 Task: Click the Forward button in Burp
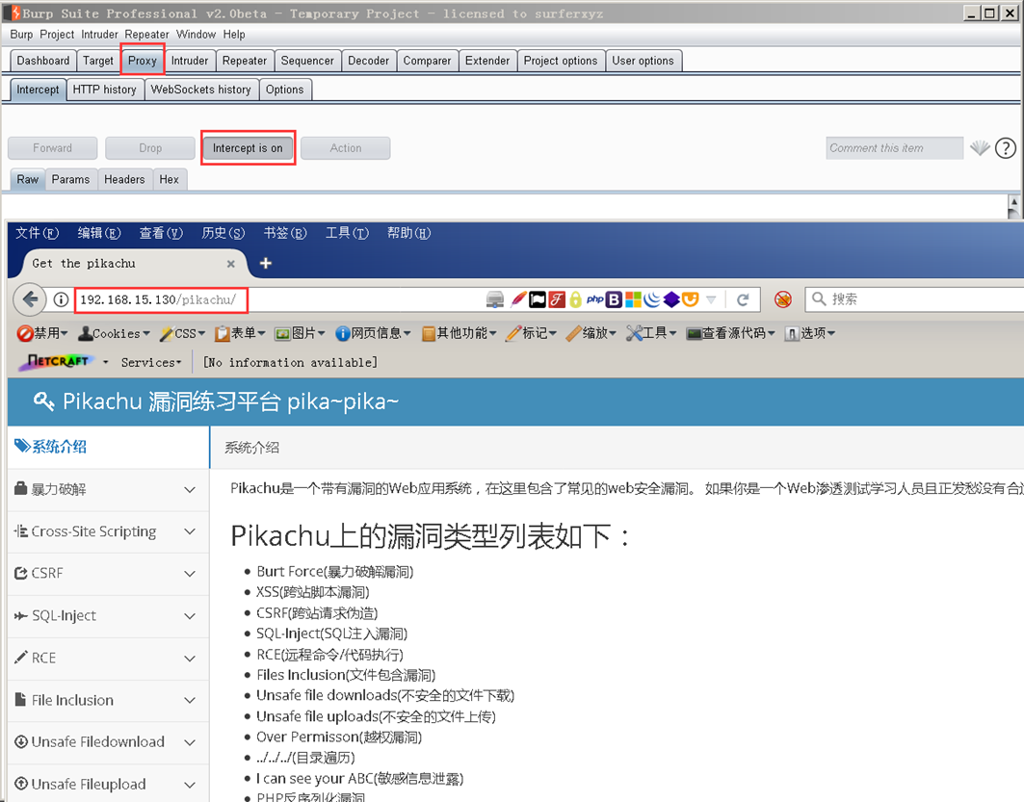[x=52, y=148]
